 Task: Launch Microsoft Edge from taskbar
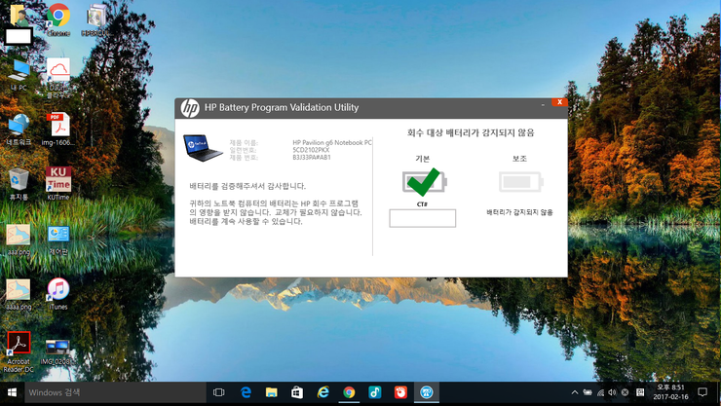click(x=246, y=392)
